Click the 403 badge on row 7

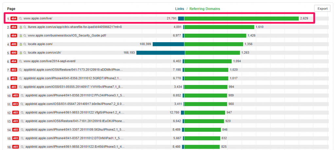14,70
